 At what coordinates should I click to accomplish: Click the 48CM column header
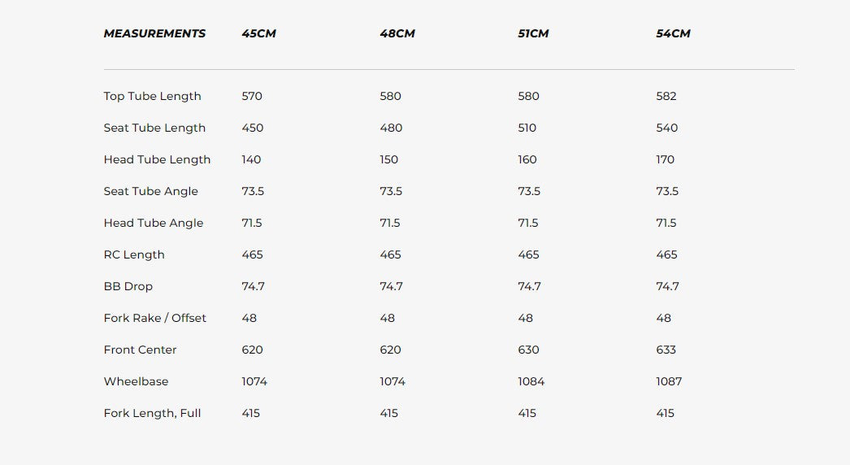pyautogui.click(x=397, y=33)
